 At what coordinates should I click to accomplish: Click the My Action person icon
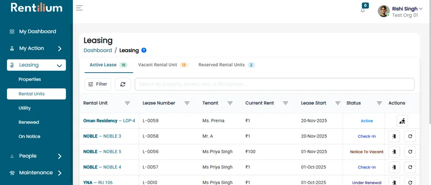click(x=12, y=48)
